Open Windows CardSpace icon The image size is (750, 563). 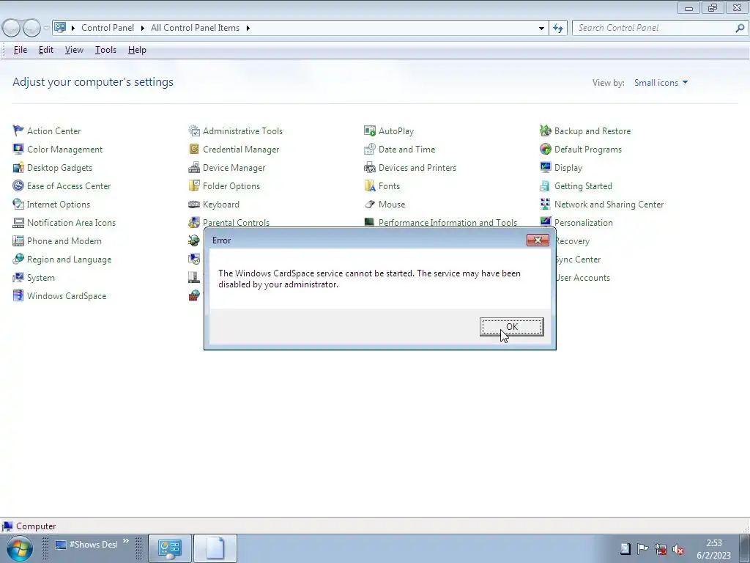point(18,296)
